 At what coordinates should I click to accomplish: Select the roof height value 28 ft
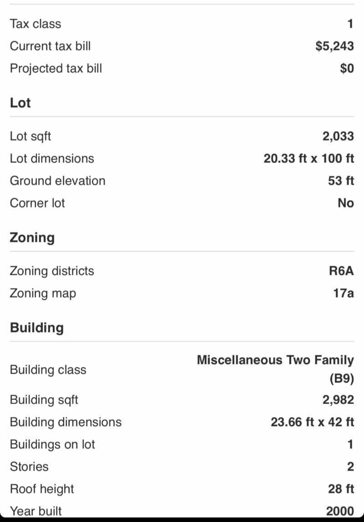tap(341, 489)
